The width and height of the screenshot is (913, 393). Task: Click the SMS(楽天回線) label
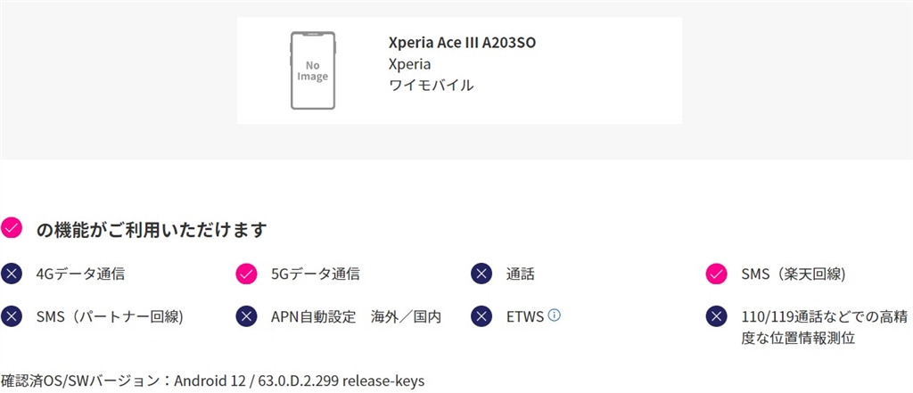[793, 274]
